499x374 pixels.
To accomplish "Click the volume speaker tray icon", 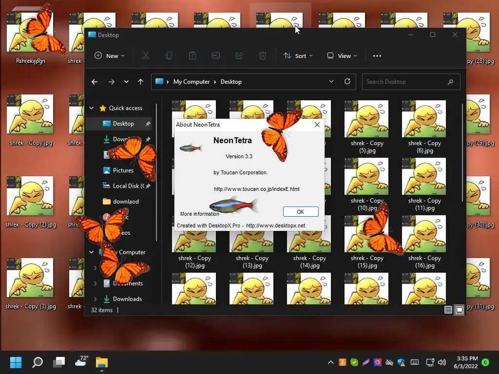I will click(x=441, y=362).
